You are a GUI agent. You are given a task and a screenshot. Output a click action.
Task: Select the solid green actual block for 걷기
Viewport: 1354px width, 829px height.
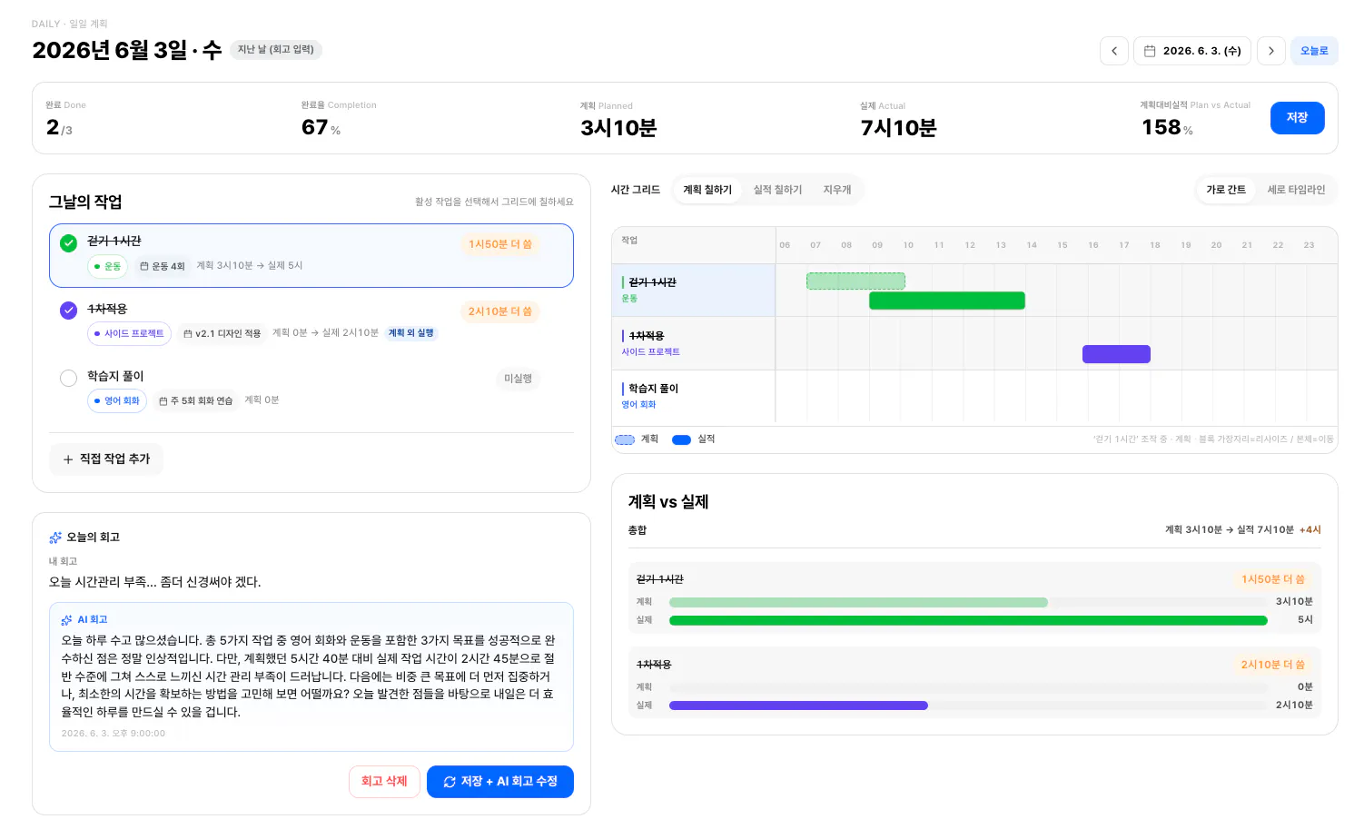coord(947,301)
